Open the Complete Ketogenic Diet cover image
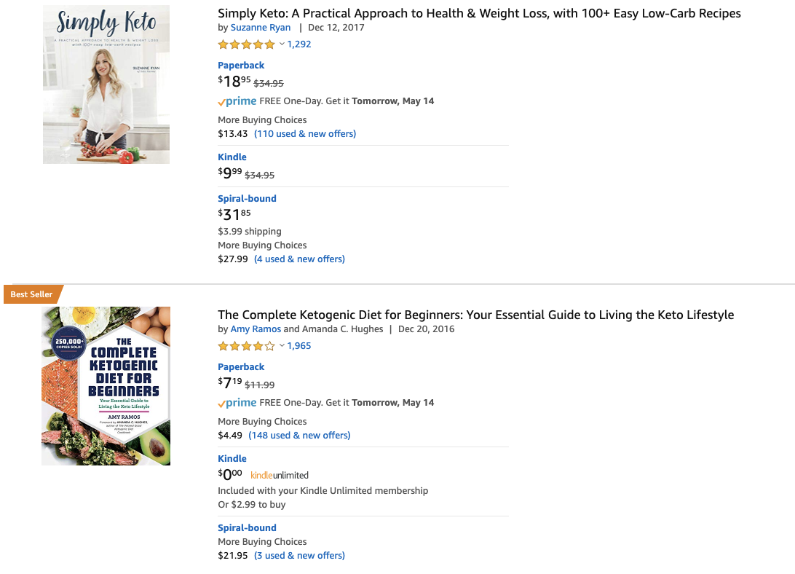Image resolution: width=795 pixels, height=574 pixels. [x=106, y=386]
